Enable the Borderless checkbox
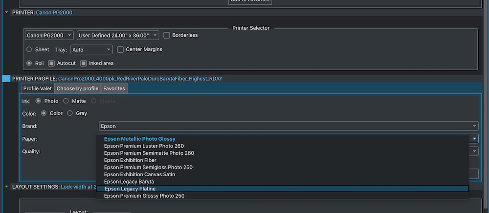This screenshot has height=213, width=489. point(167,35)
